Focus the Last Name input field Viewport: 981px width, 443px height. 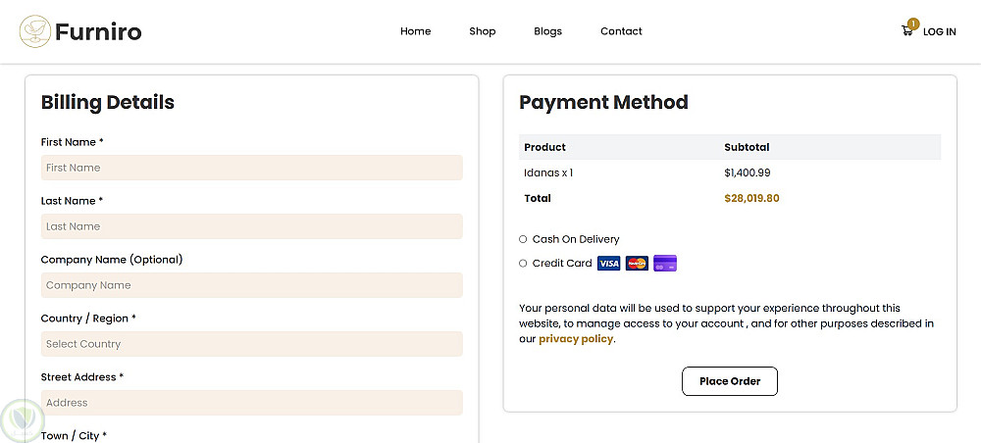tap(251, 226)
